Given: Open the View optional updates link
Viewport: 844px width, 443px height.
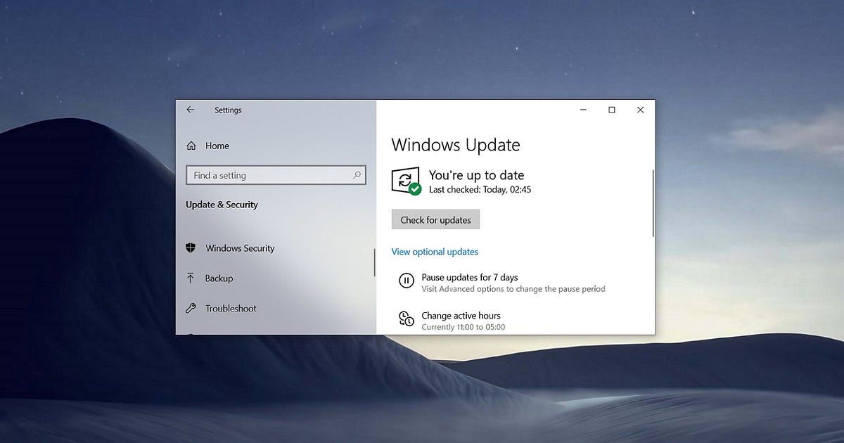Looking at the screenshot, I should coord(435,252).
